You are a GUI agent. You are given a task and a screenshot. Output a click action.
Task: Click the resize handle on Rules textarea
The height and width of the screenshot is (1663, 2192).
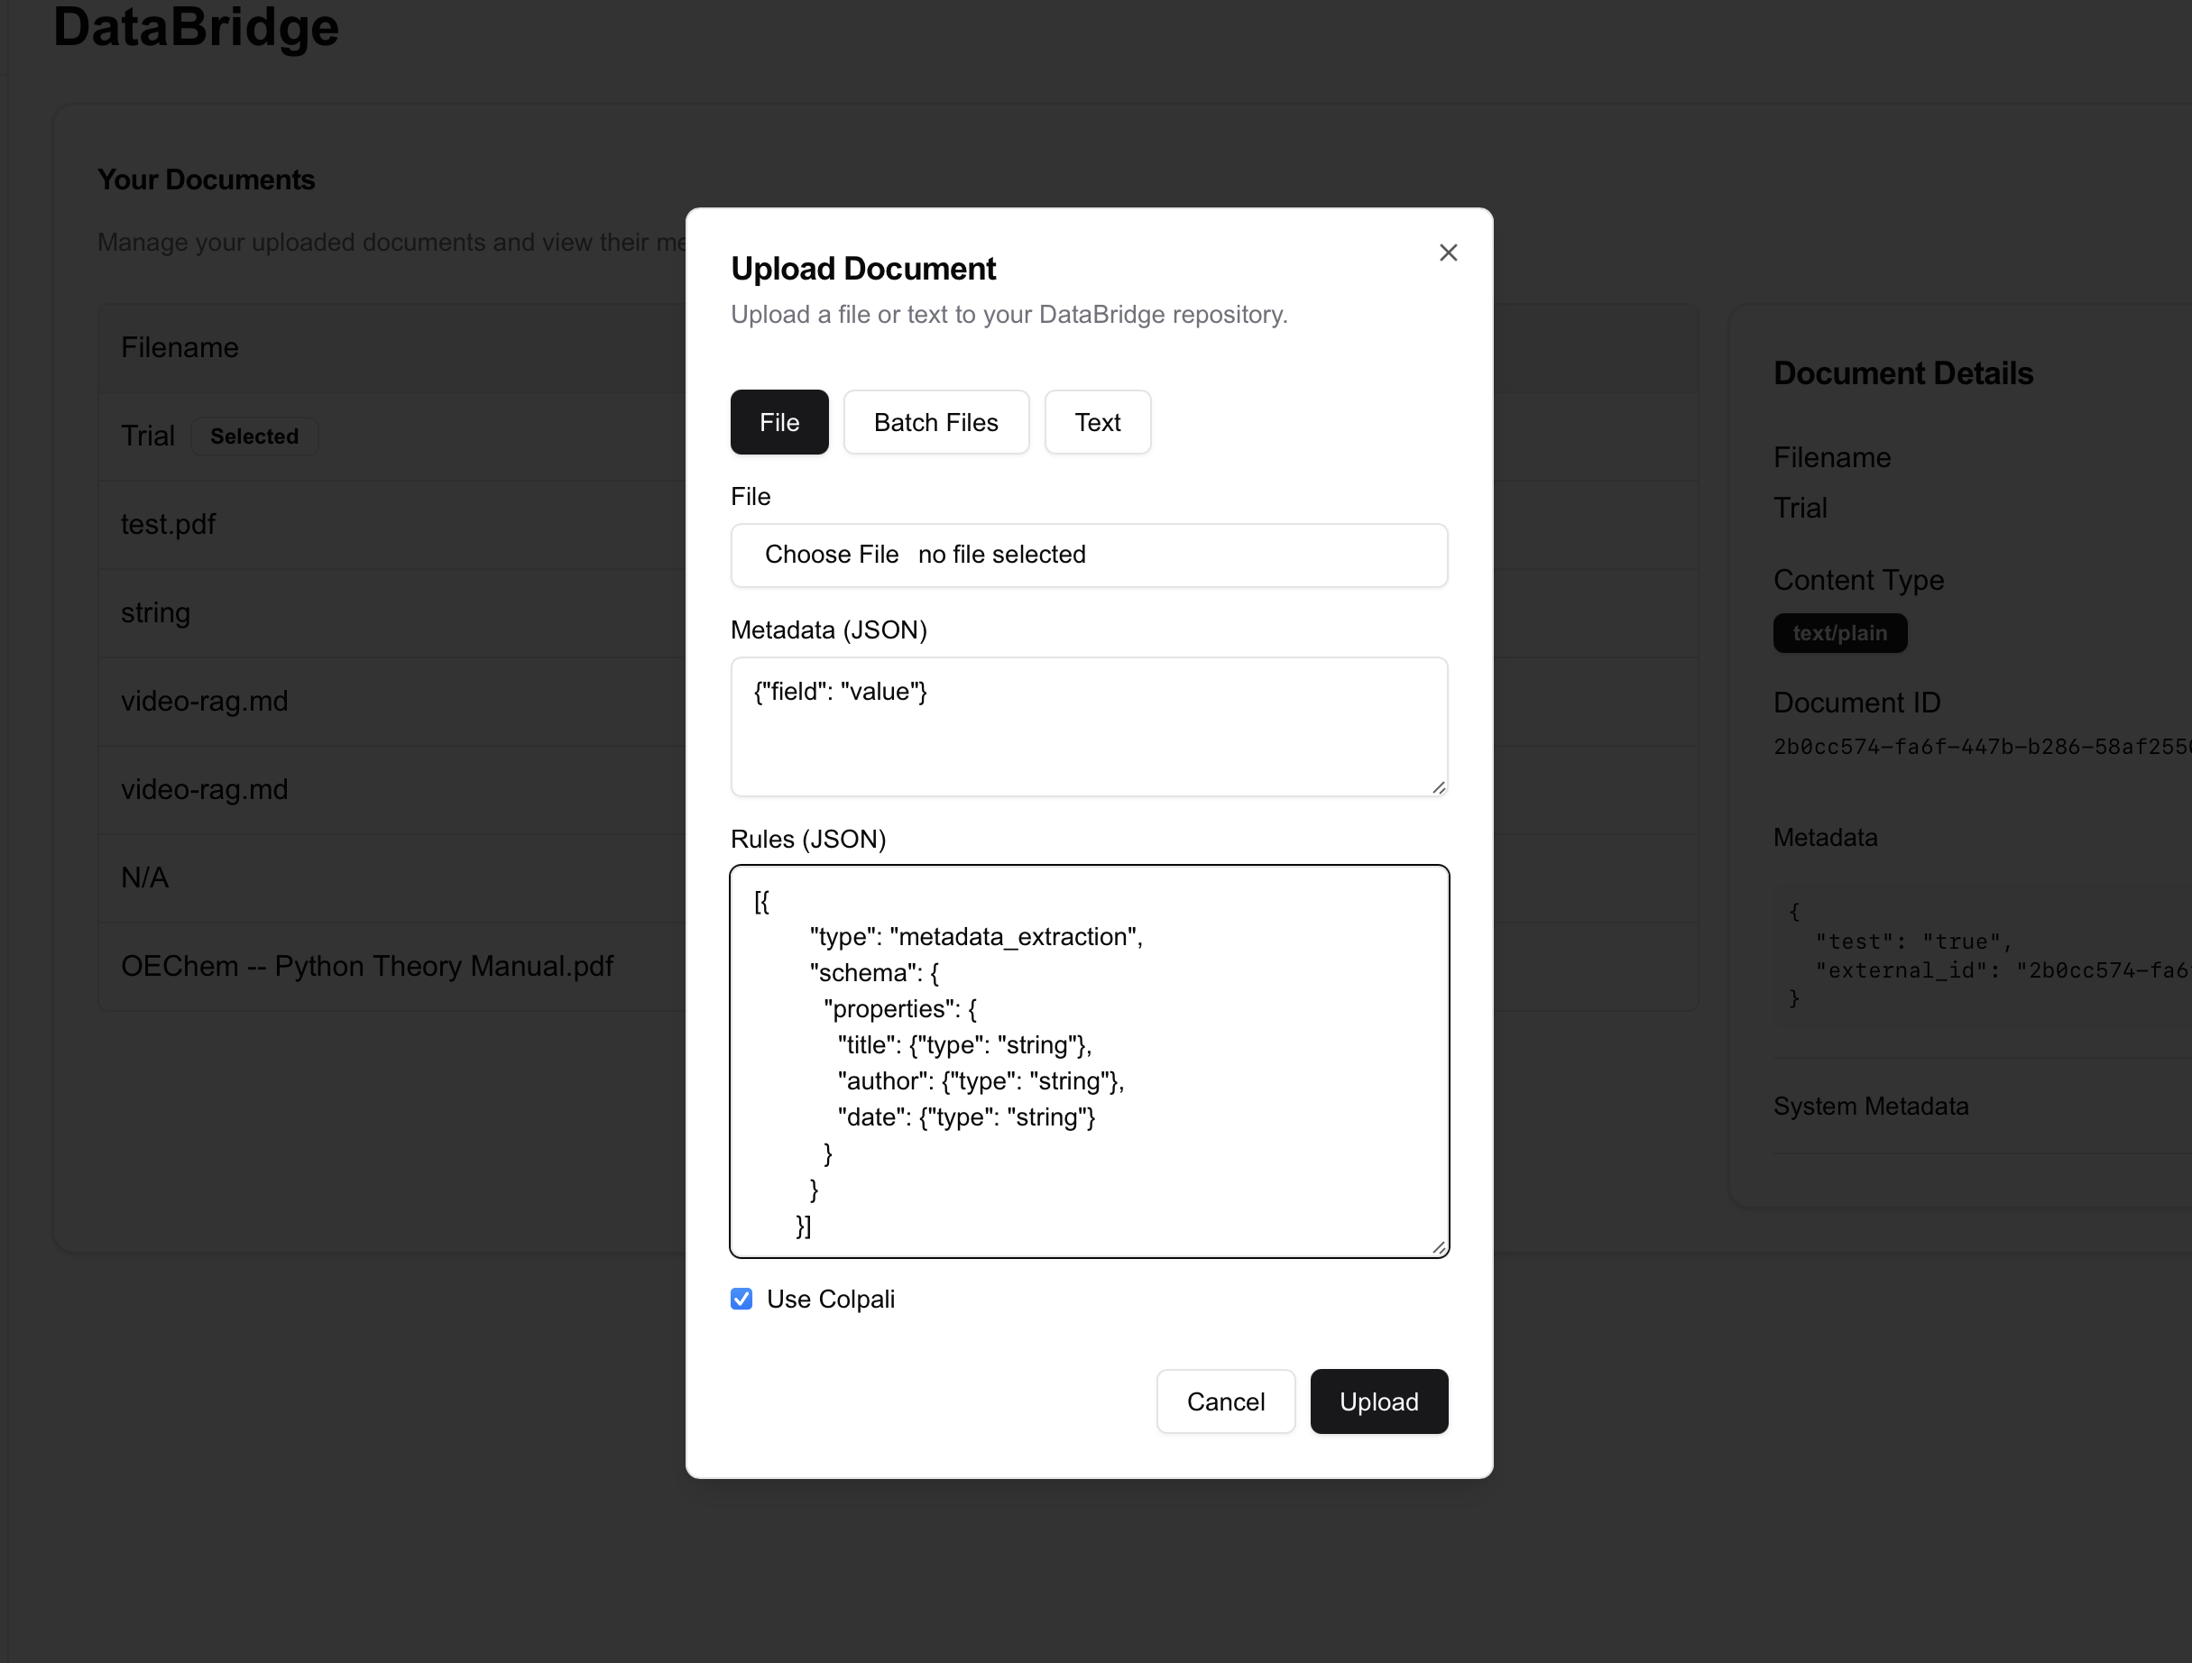tap(1437, 1247)
